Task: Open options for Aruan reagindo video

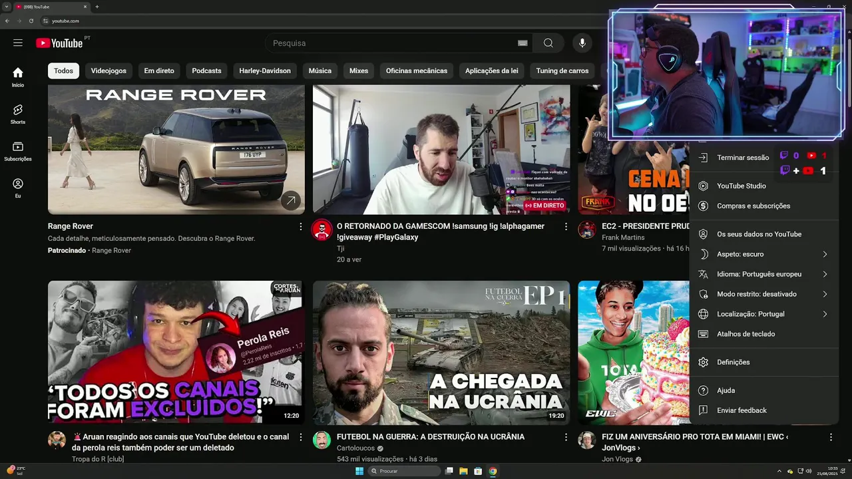Action: [x=301, y=437]
